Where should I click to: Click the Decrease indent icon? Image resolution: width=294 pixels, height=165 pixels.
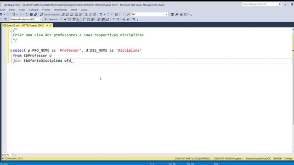click(124, 19)
